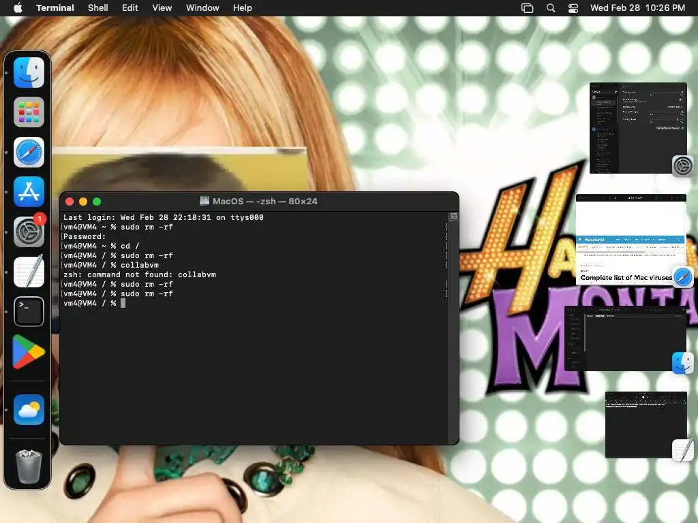Open the Window menu
Viewport: 698px width, 523px height.
click(x=202, y=7)
